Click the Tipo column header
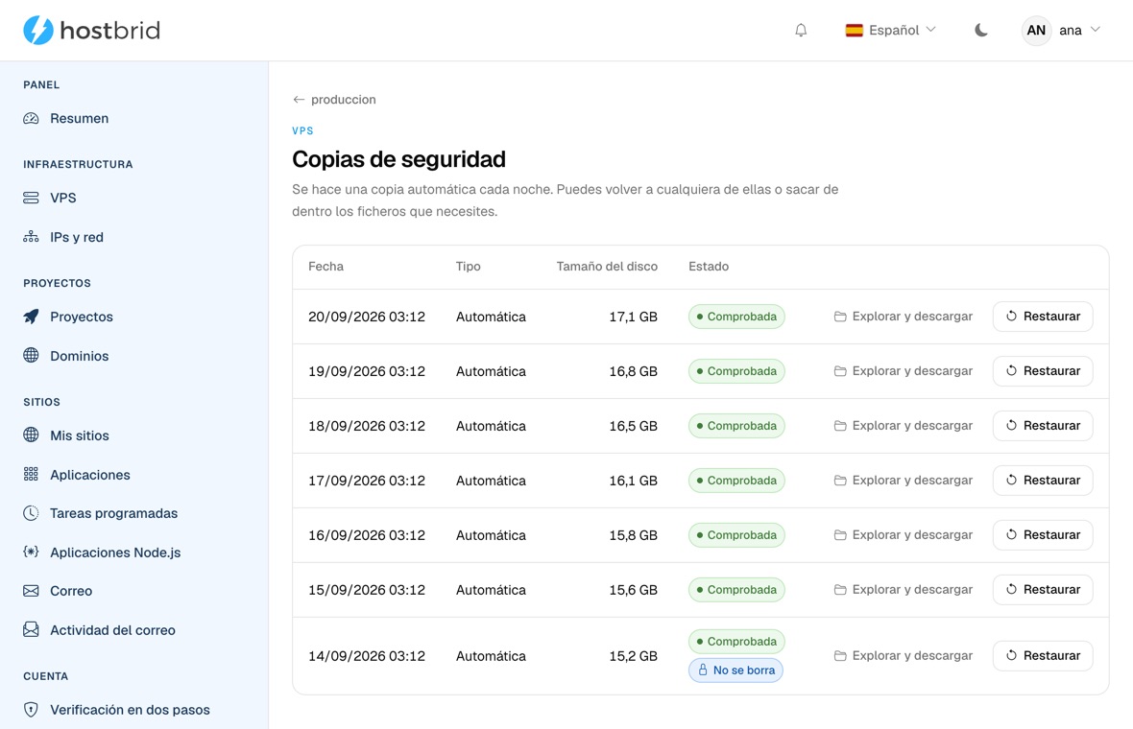The height and width of the screenshot is (729, 1133). [469, 267]
